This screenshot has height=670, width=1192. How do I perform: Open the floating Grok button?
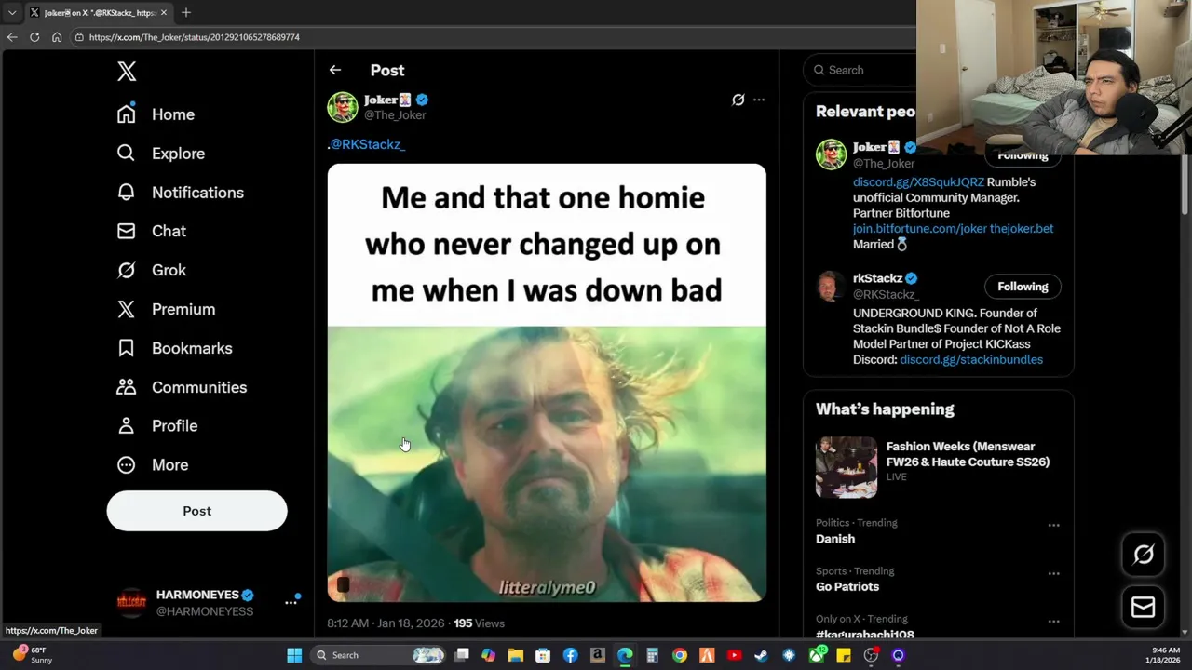click(x=1144, y=555)
